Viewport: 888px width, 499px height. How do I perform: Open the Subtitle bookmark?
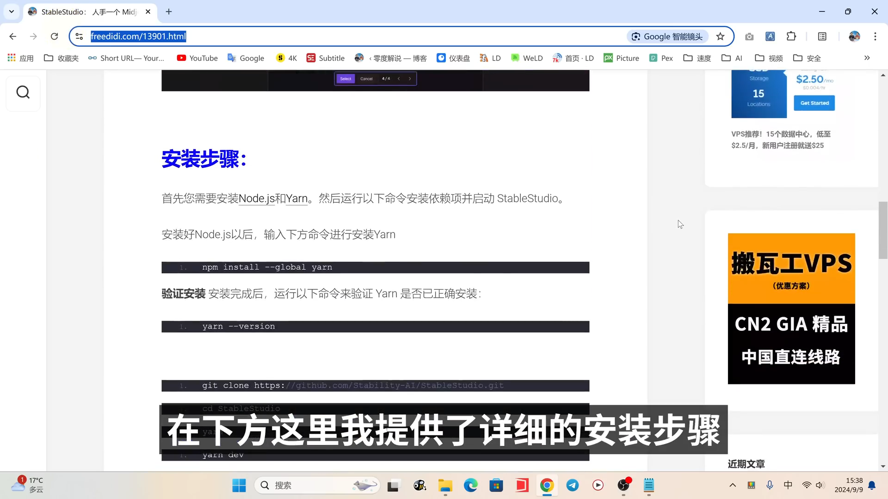pyautogui.click(x=325, y=58)
